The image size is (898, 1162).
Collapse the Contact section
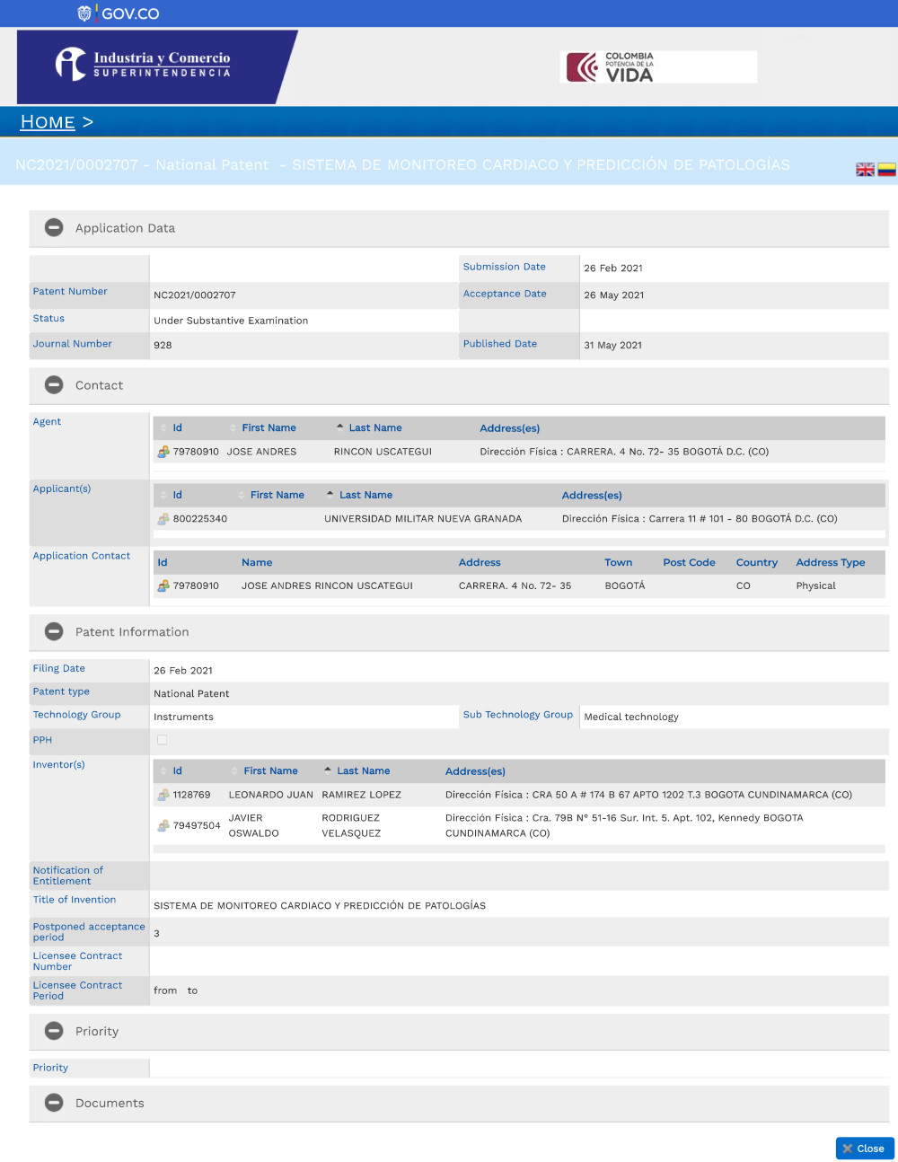[55, 385]
